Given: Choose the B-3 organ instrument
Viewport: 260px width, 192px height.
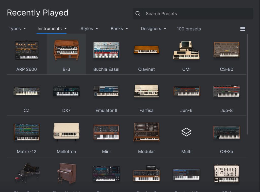Looking at the screenshot, I should pyautogui.click(x=66, y=50).
